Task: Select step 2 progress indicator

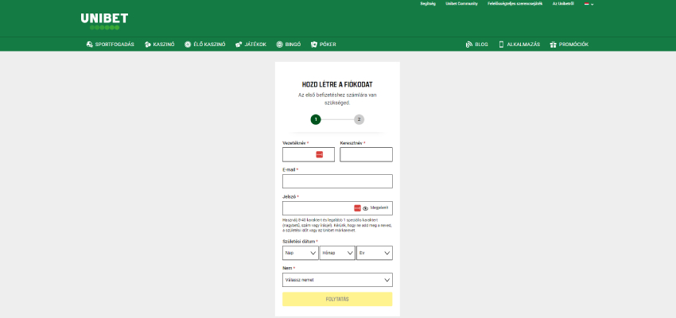Action: point(359,119)
